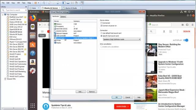Click the manage snapshots toolbar icon

click(x=58, y=3)
